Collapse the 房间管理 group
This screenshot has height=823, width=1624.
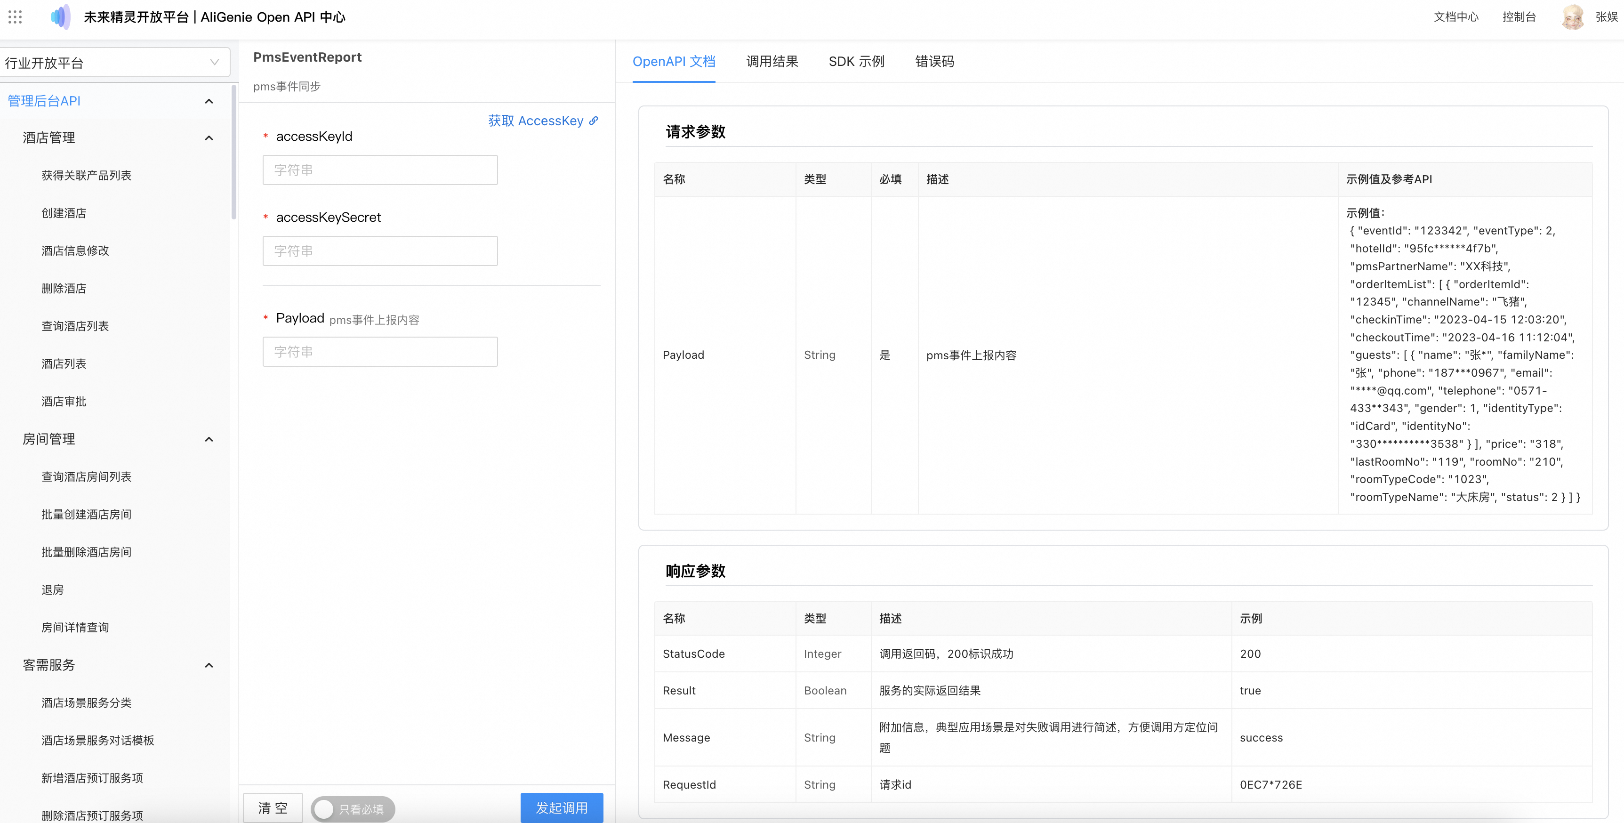[209, 439]
